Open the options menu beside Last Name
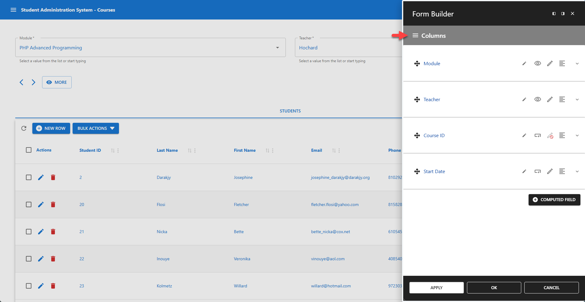 point(195,150)
